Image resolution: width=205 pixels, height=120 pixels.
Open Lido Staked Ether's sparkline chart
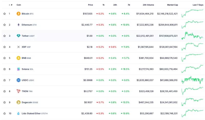192,113
